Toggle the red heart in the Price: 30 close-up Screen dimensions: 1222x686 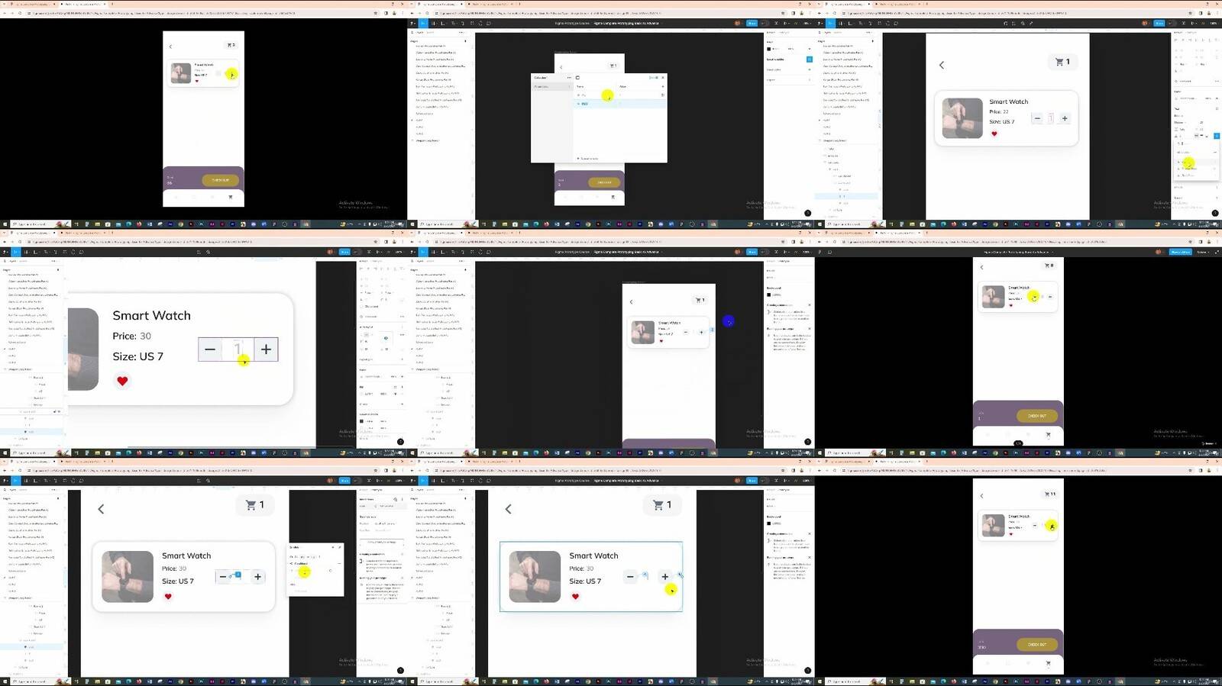coord(122,381)
